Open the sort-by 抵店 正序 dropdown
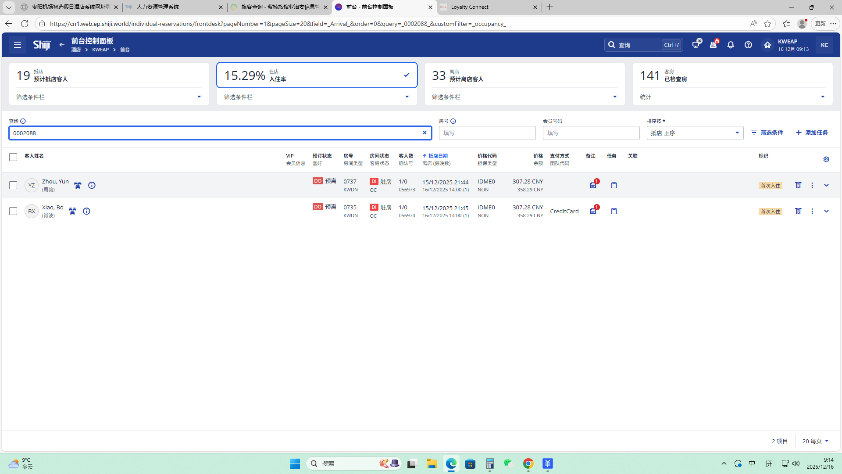Screen dimensions: 842x474 coord(695,133)
